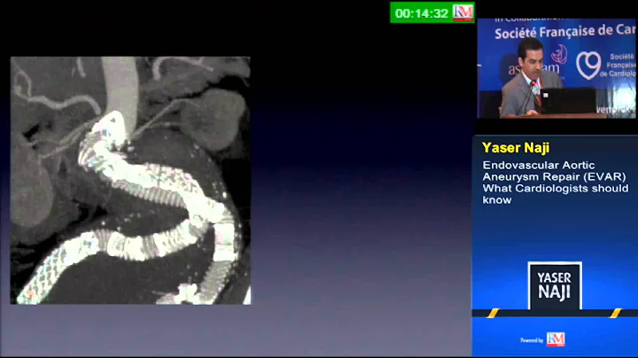Click the 'Société Française de Car' banner text
This screenshot has width=638, height=358.
(x=564, y=32)
